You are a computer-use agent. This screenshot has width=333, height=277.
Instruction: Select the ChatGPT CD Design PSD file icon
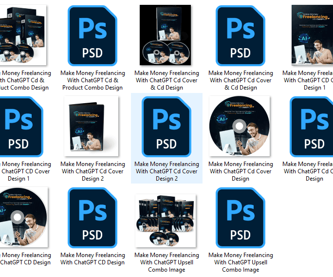[92, 218]
